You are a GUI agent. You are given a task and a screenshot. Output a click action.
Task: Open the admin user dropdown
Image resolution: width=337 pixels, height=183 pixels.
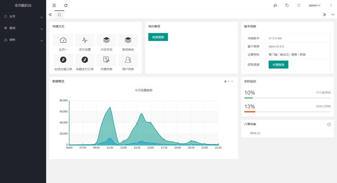pos(314,5)
